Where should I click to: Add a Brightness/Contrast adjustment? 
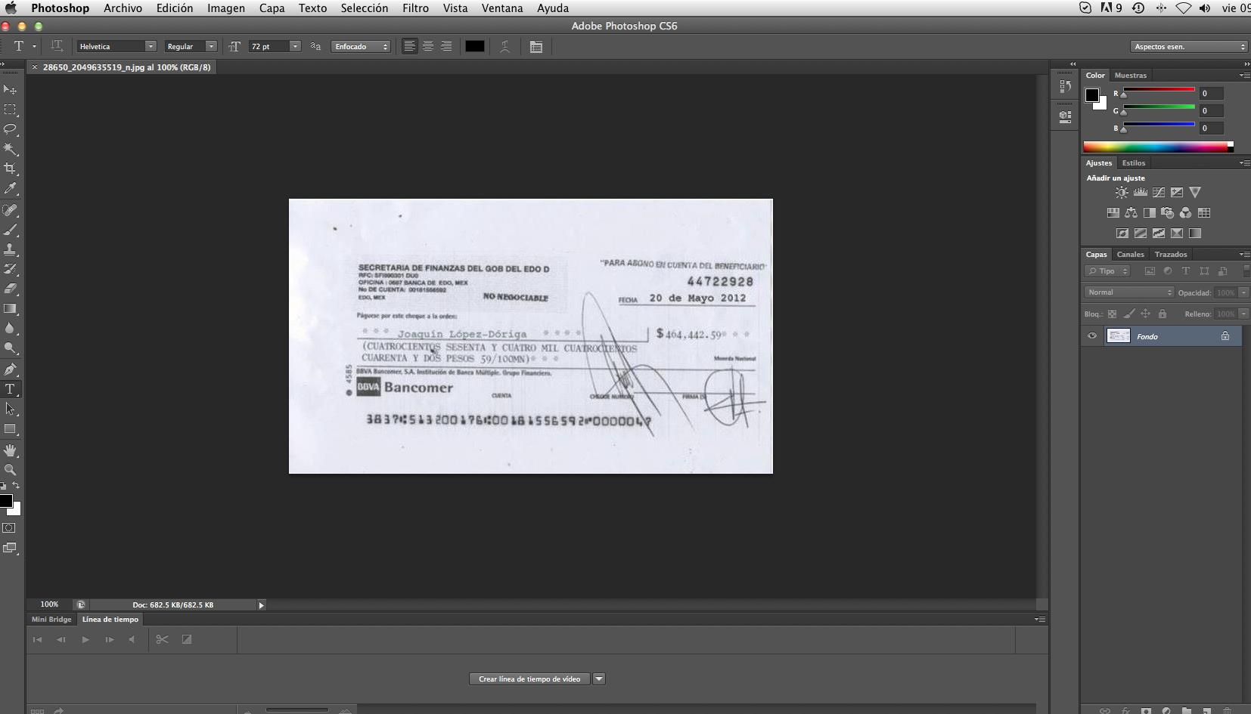[x=1122, y=193]
